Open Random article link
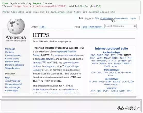The height and width of the screenshot is (113, 143). pos(12,62)
